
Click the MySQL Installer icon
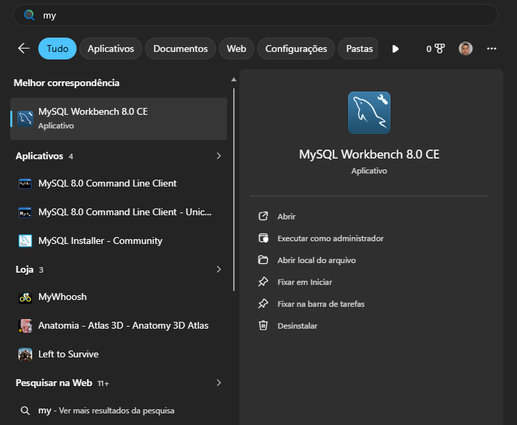[25, 241]
